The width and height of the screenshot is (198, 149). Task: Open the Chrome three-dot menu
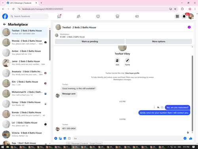click(x=195, y=9)
